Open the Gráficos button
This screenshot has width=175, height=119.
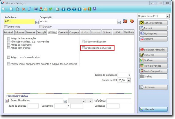pos(153,60)
